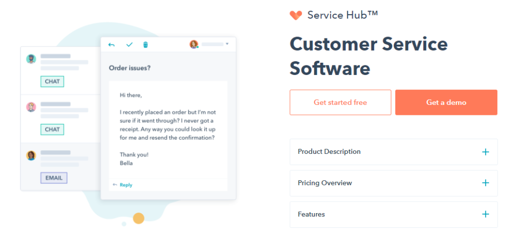Select the dark-haired avatar email conversation
This screenshot has height=244, width=519.
click(31, 155)
